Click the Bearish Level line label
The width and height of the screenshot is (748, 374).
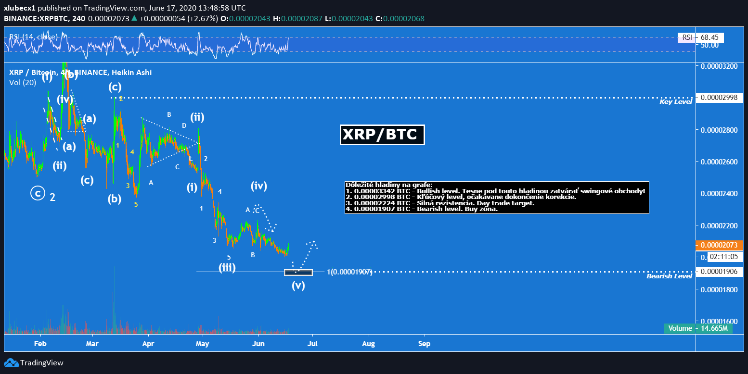coord(669,276)
